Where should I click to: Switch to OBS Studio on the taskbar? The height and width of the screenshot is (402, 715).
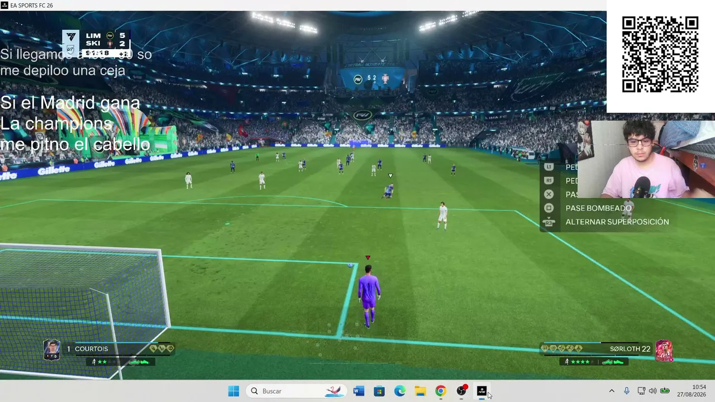coord(461,391)
